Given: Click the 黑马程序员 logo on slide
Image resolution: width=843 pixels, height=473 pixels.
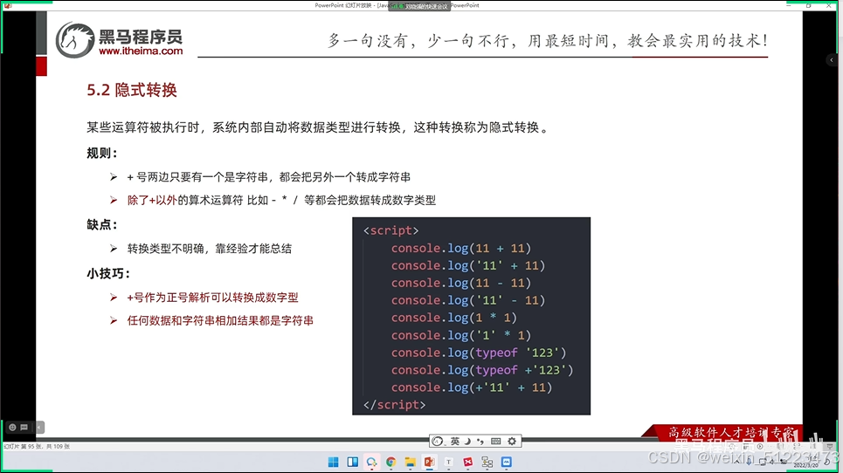Looking at the screenshot, I should [119, 39].
